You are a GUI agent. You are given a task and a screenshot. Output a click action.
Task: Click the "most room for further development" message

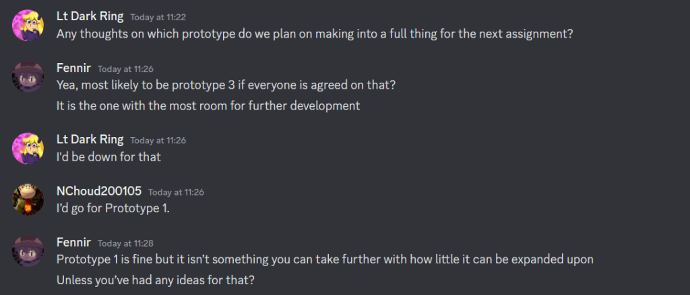208,106
